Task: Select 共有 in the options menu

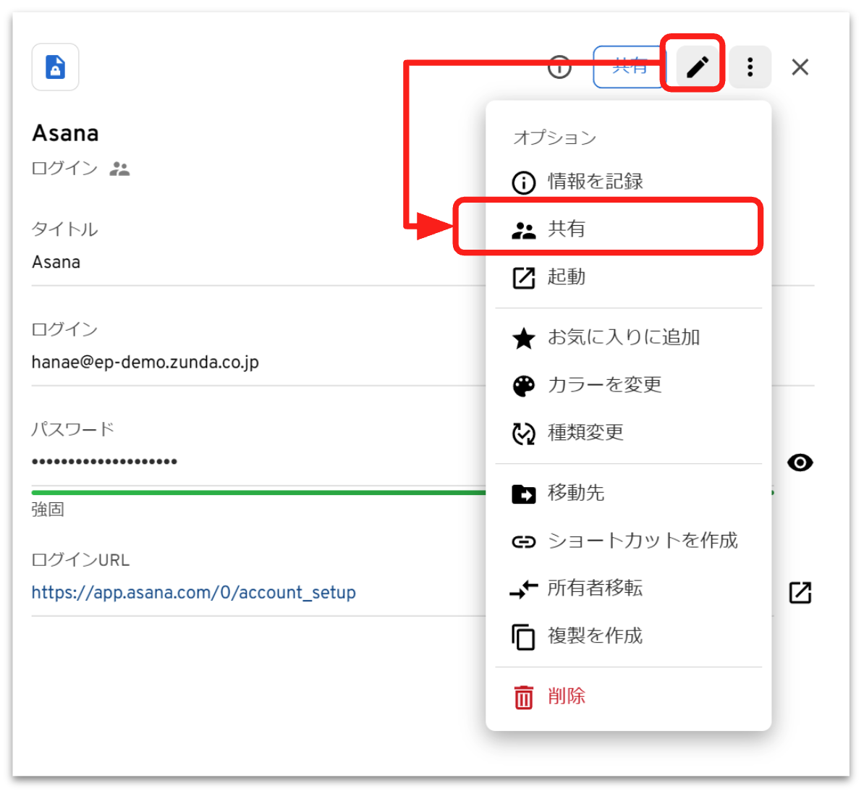Action: (x=628, y=228)
